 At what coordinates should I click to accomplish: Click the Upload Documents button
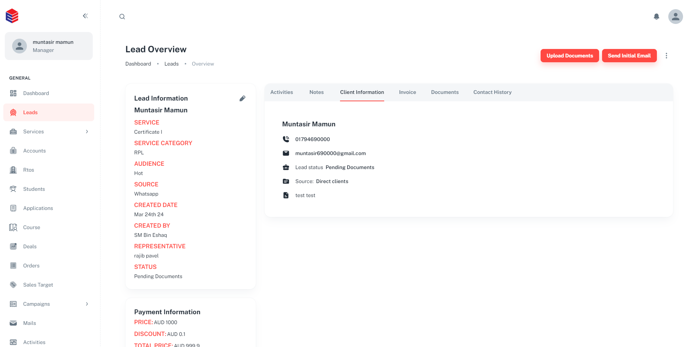pyautogui.click(x=569, y=56)
